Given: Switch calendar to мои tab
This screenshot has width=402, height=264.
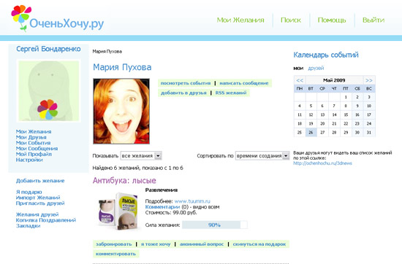Looking at the screenshot, I should point(298,69).
